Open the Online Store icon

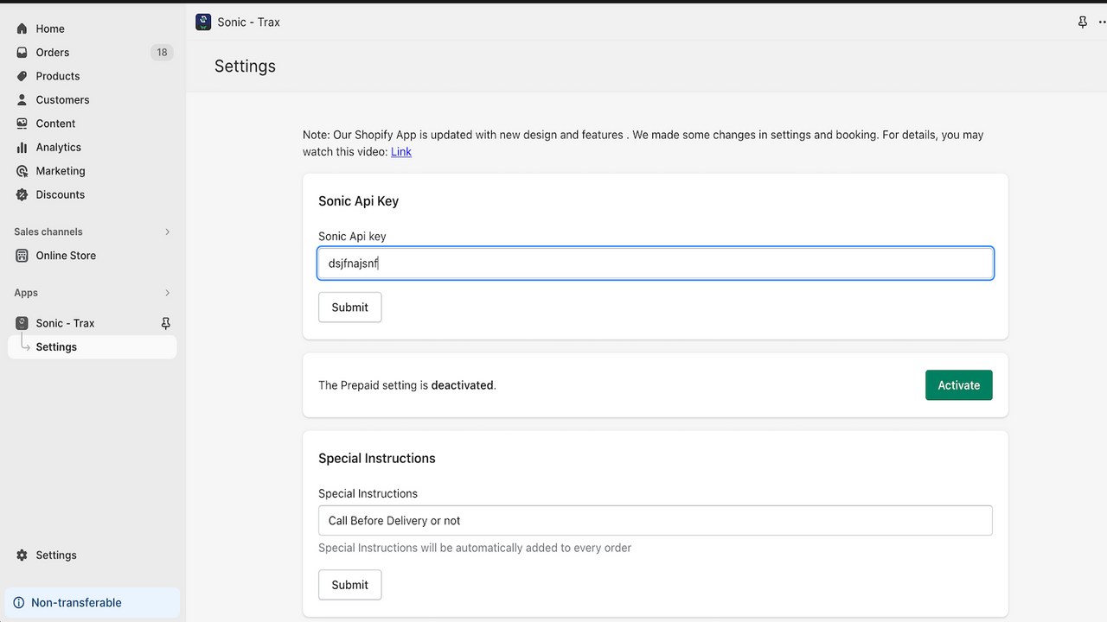click(x=22, y=255)
